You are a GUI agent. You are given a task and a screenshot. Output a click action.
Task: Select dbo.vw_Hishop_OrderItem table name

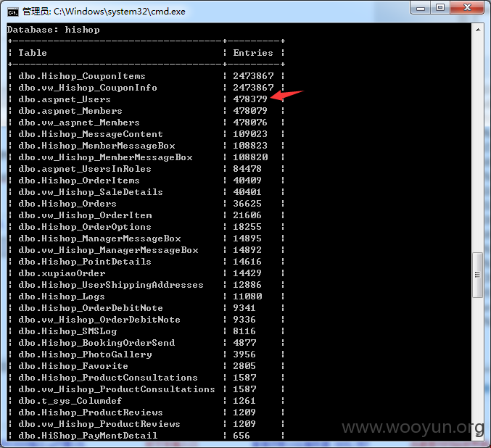click(85, 215)
